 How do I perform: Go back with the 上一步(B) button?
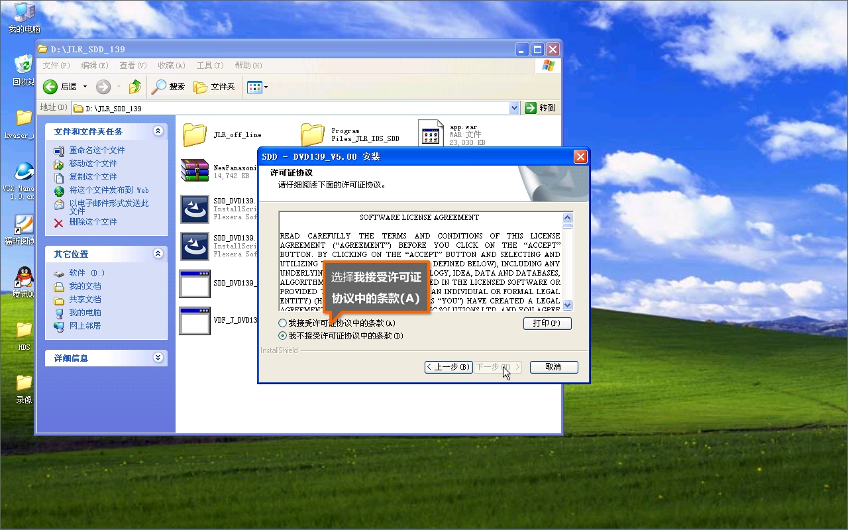pos(449,367)
